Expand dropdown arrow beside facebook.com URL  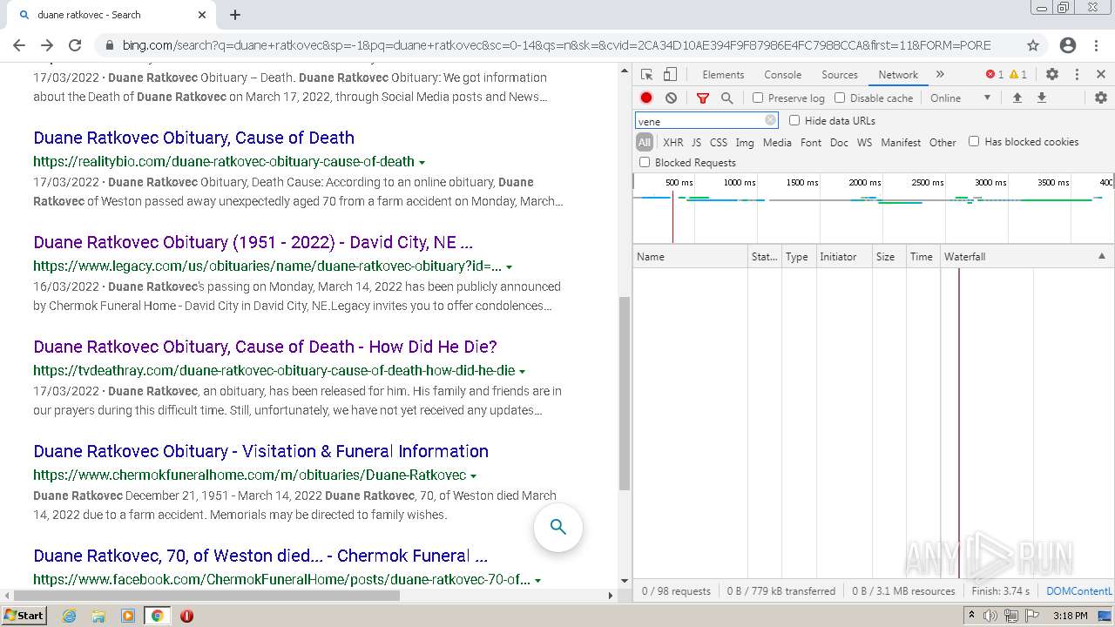point(538,581)
